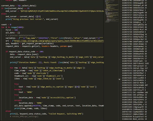Viewport: 153px width, 121px height.
Task: Click the commented '# s.proxies.update(proxies)' line
Action: (x=20, y=35)
